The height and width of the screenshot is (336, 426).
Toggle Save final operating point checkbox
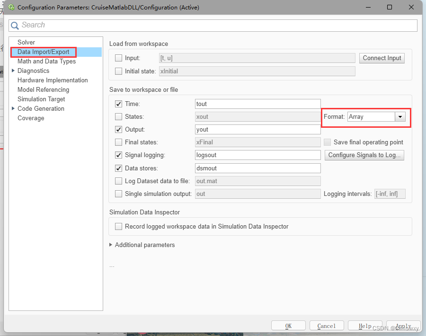pos(328,142)
